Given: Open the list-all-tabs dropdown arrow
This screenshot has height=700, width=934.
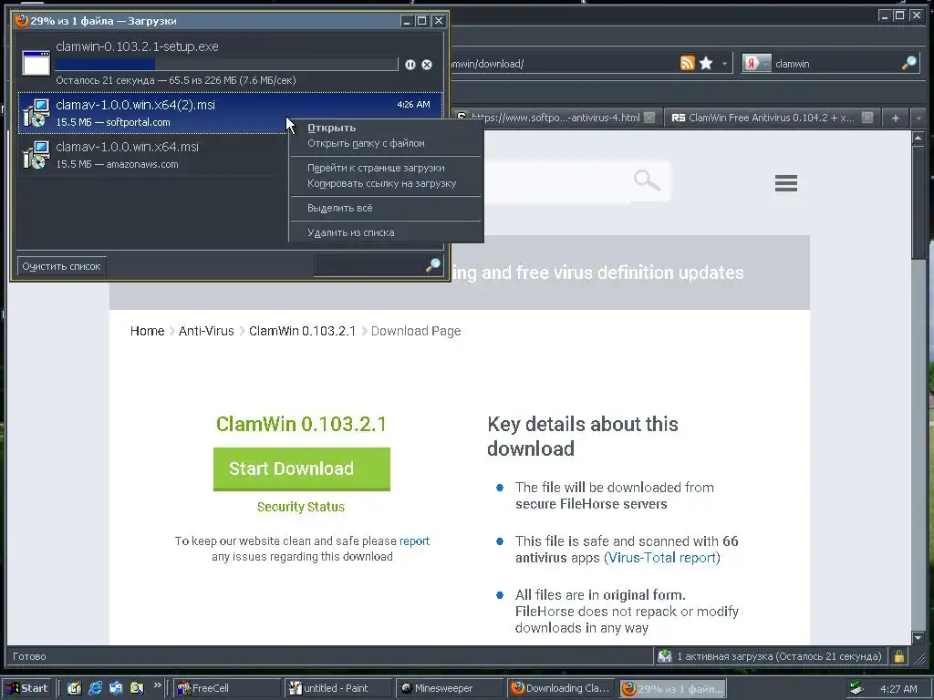Looking at the screenshot, I should tap(918, 118).
